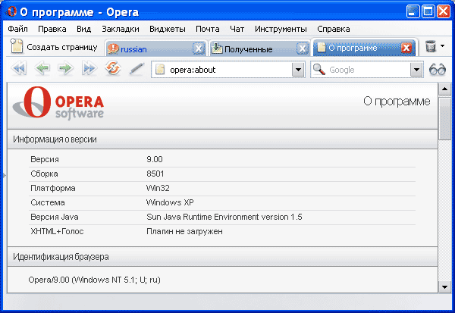The width and height of the screenshot is (455, 313).
Task: Open the trash can dropdown arrow
Action: point(442,45)
